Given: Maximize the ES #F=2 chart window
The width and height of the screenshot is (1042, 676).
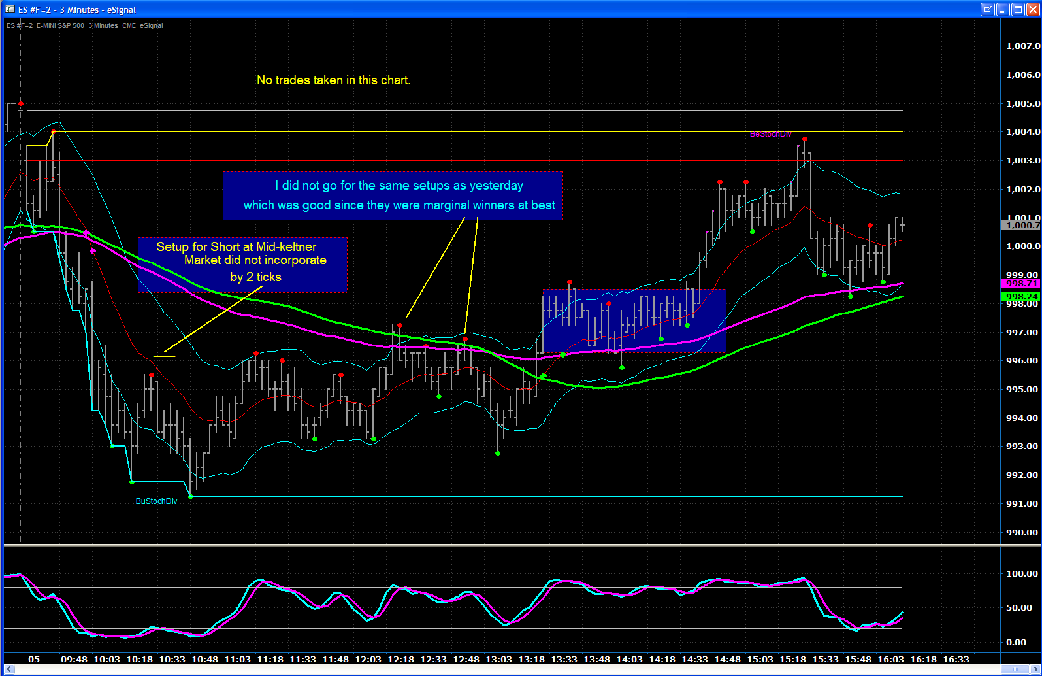Looking at the screenshot, I should tap(1018, 9).
